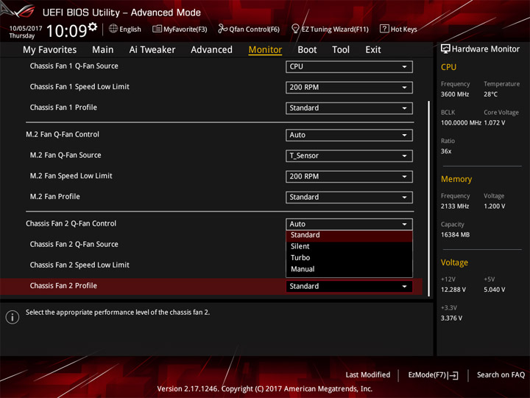530x398 pixels.
Task: Select Chassis Fan 2 Profile row label
Action: click(63, 286)
